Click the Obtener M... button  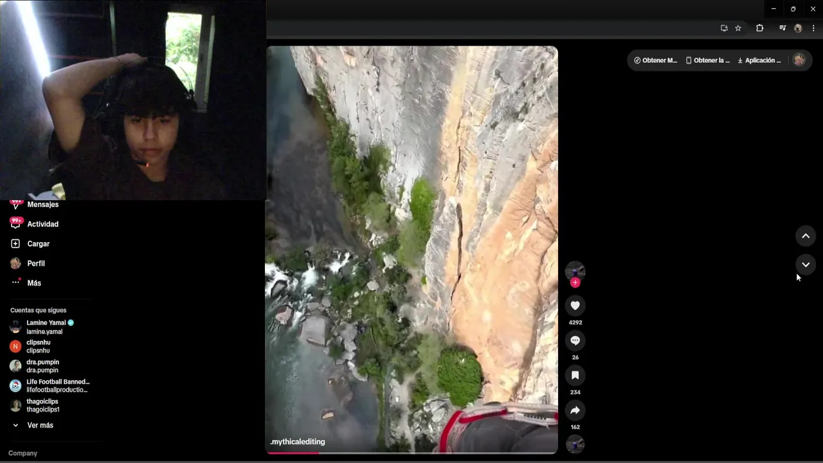pyautogui.click(x=655, y=60)
